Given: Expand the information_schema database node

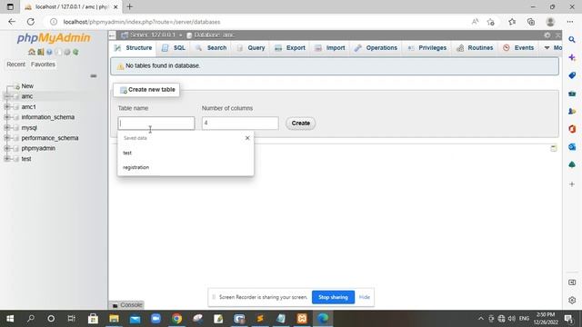Looking at the screenshot, I should pyautogui.click(x=6, y=117).
